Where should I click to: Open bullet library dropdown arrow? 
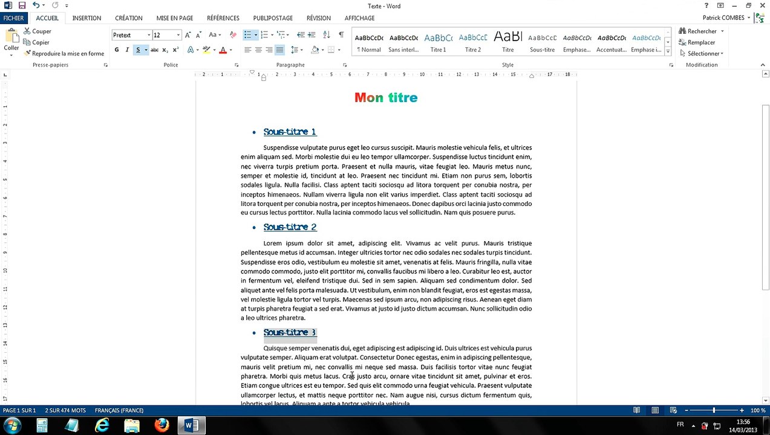[x=255, y=34]
